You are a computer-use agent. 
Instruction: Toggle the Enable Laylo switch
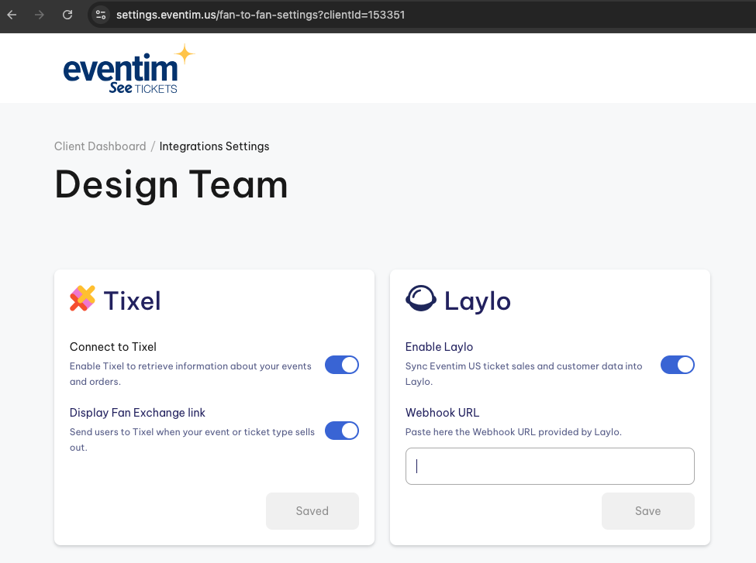pyautogui.click(x=678, y=365)
